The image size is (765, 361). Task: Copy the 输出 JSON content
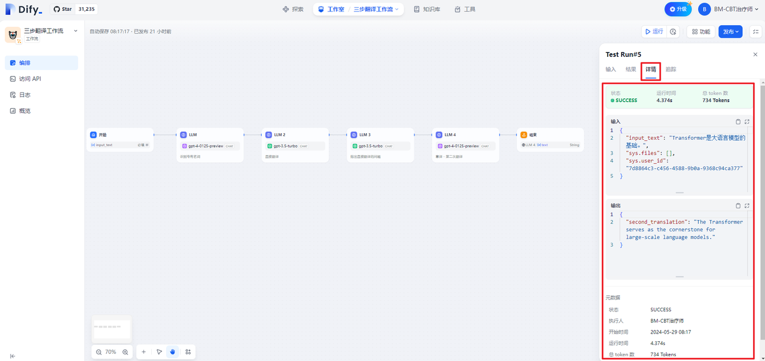tap(738, 206)
